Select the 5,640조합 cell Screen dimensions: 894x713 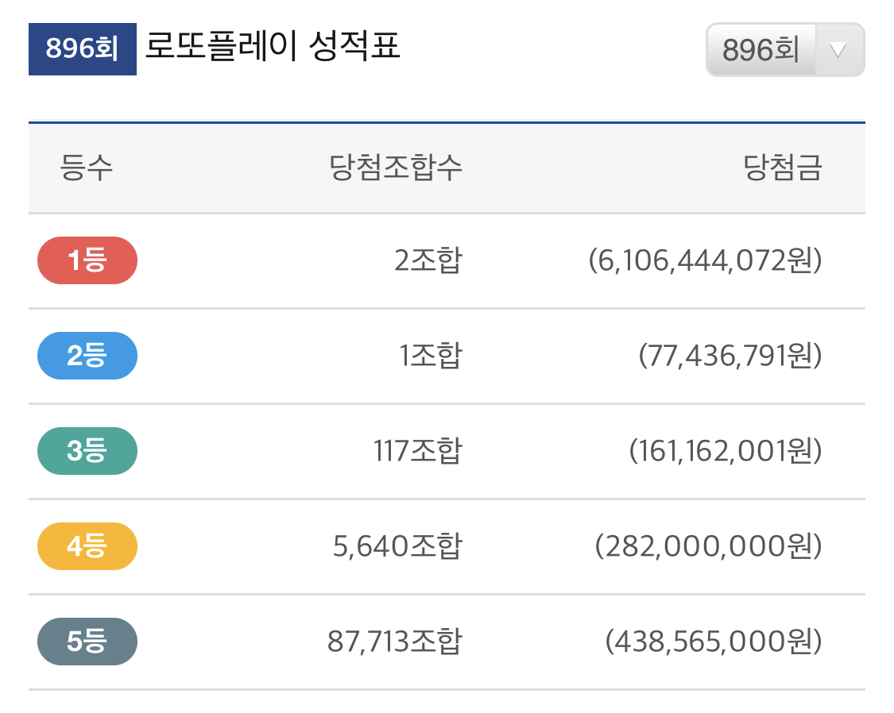tap(397, 547)
